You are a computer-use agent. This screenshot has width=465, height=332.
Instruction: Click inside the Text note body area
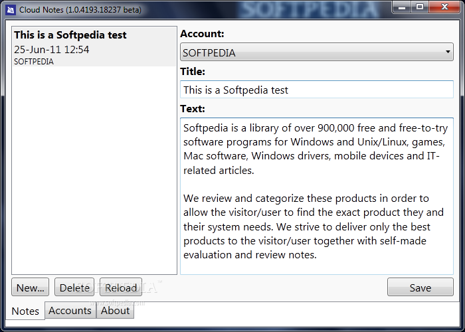(x=316, y=196)
